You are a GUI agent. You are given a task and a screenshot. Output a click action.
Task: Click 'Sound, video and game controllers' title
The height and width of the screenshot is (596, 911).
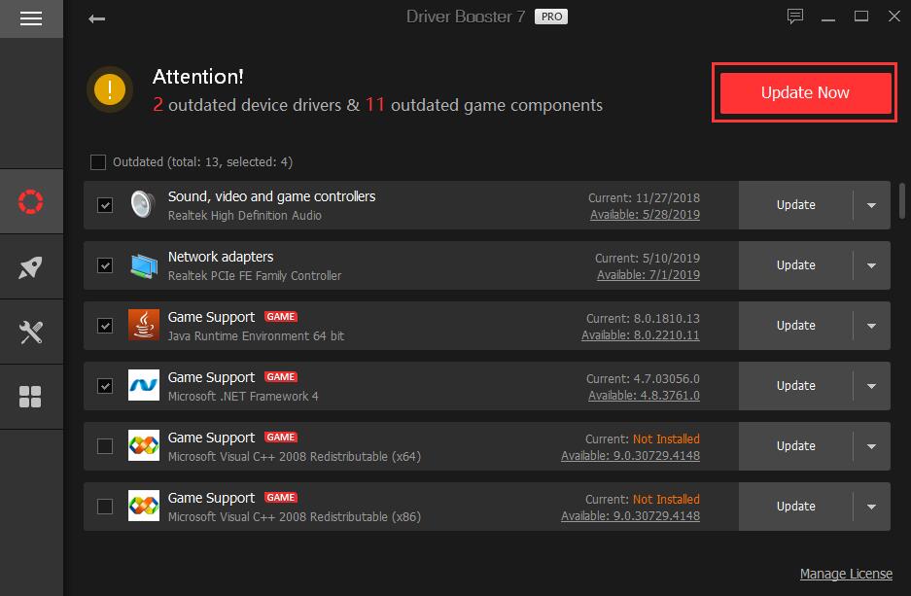(271, 197)
